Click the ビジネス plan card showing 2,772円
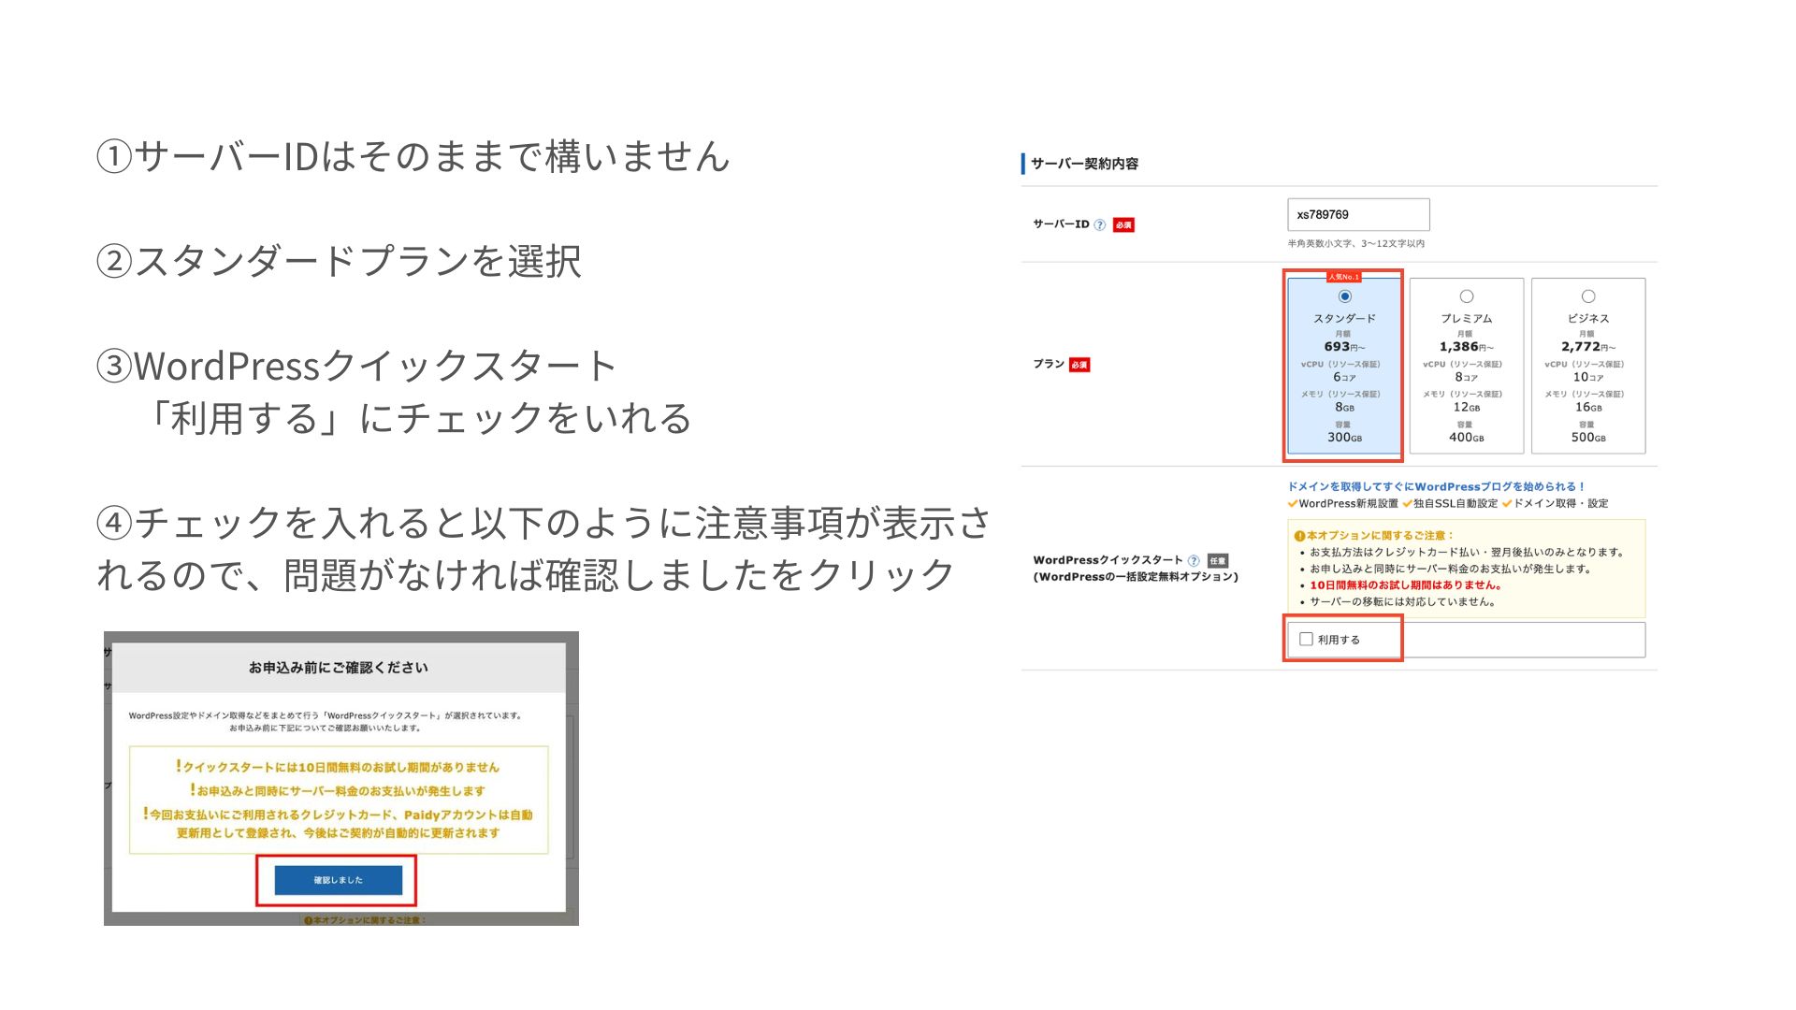 pos(1587,365)
